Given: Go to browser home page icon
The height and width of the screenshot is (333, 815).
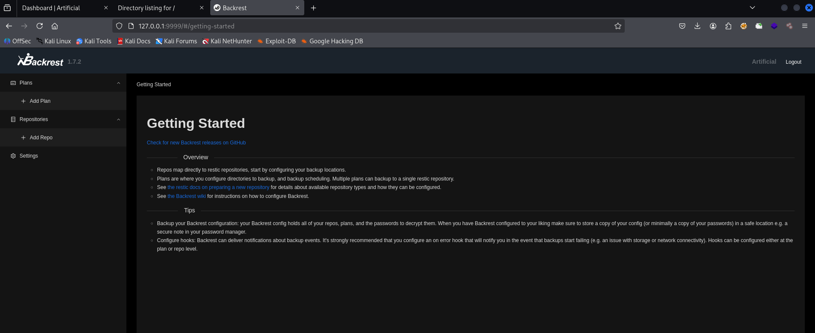Looking at the screenshot, I should tap(54, 26).
